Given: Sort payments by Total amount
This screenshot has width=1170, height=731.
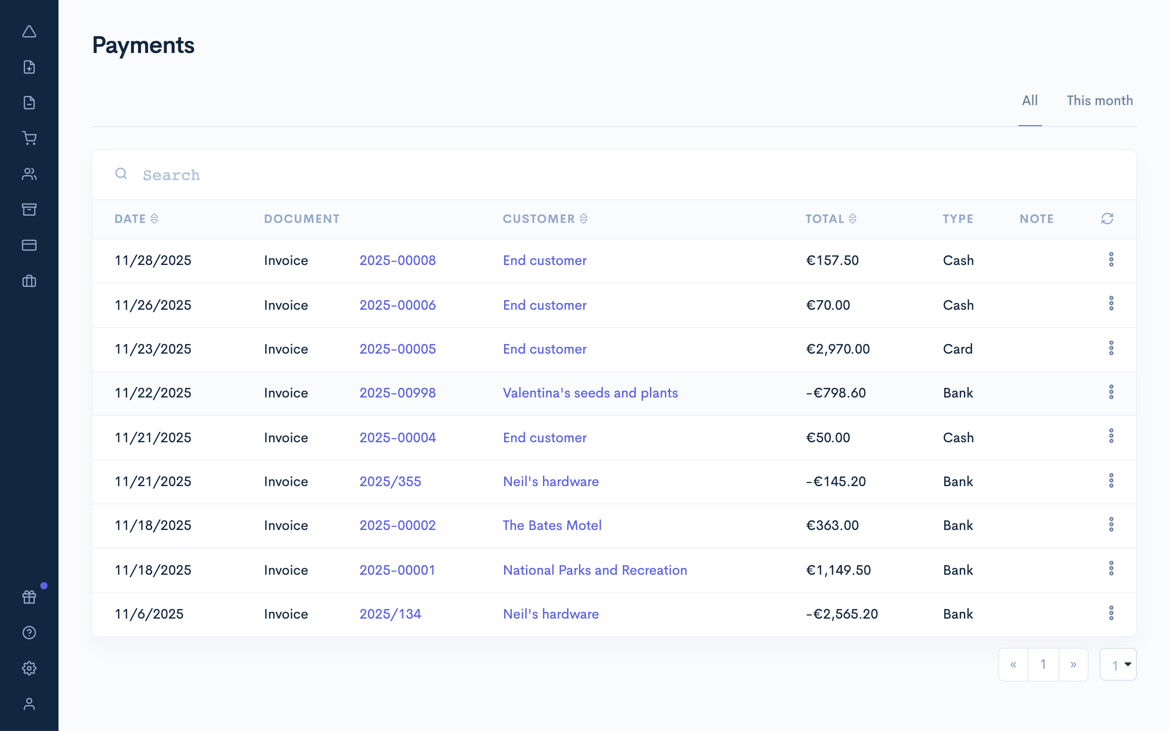Looking at the screenshot, I should point(853,218).
